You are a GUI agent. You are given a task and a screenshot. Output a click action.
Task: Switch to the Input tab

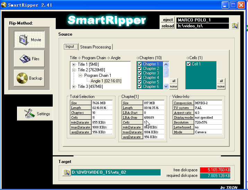[x=71, y=47]
